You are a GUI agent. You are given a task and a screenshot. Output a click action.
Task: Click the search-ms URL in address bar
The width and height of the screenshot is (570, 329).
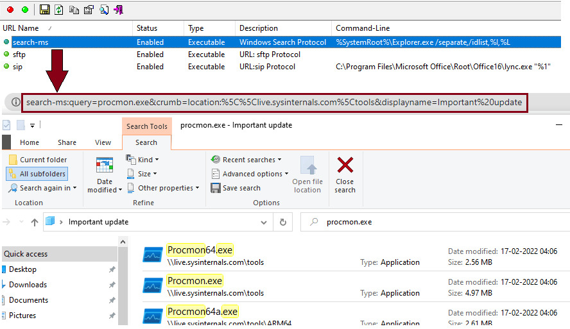click(x=275, y=103)
